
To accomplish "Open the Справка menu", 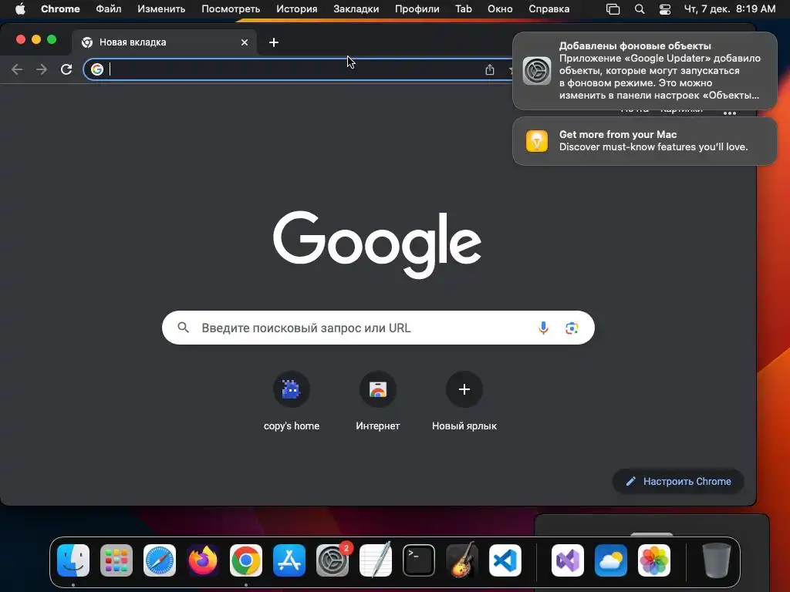I will 549,9.
